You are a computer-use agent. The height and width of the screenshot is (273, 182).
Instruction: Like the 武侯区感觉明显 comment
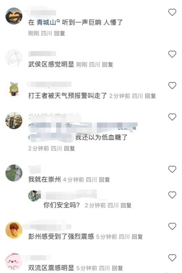[x=172, y=54]
